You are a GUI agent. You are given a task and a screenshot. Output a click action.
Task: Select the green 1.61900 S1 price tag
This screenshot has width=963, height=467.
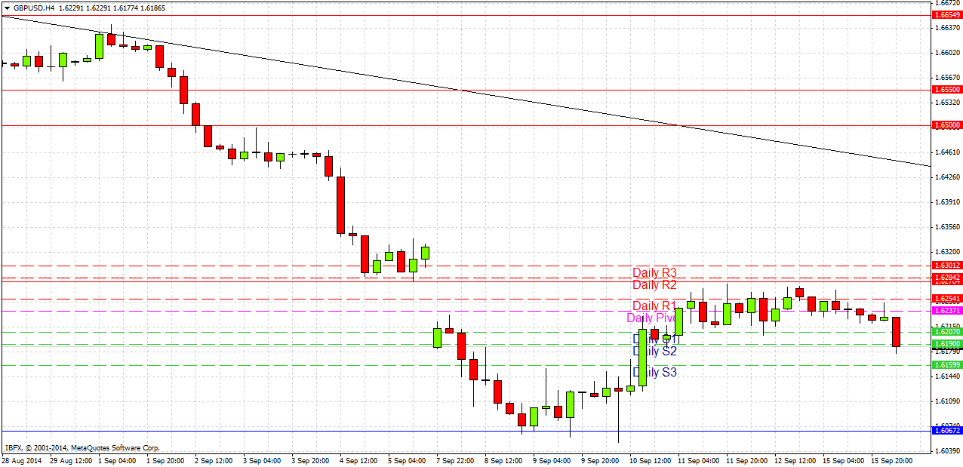(943, 343)
